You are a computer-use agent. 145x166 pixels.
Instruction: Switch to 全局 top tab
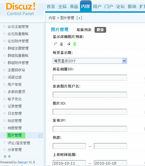[x=62, y=7]
